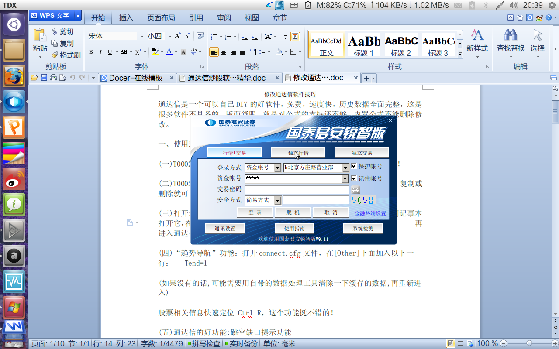Switch to the 插入 ribbon tab

point(126,18)
